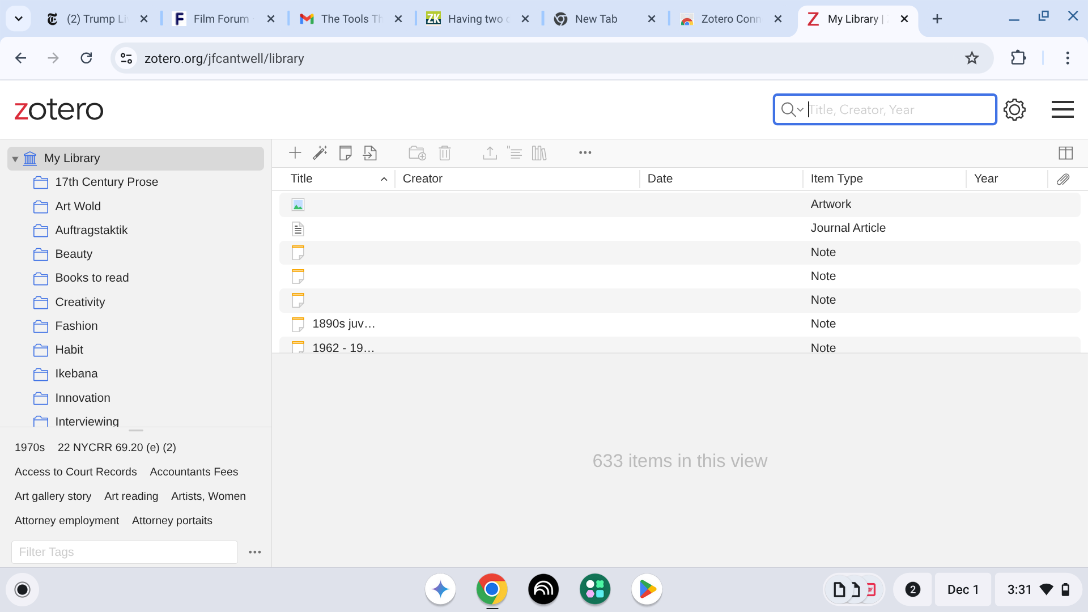Toggle the 1970s tag filter
Image resolution: width=1088 pixels, height=612 pixels.
[x=29, y=448]
